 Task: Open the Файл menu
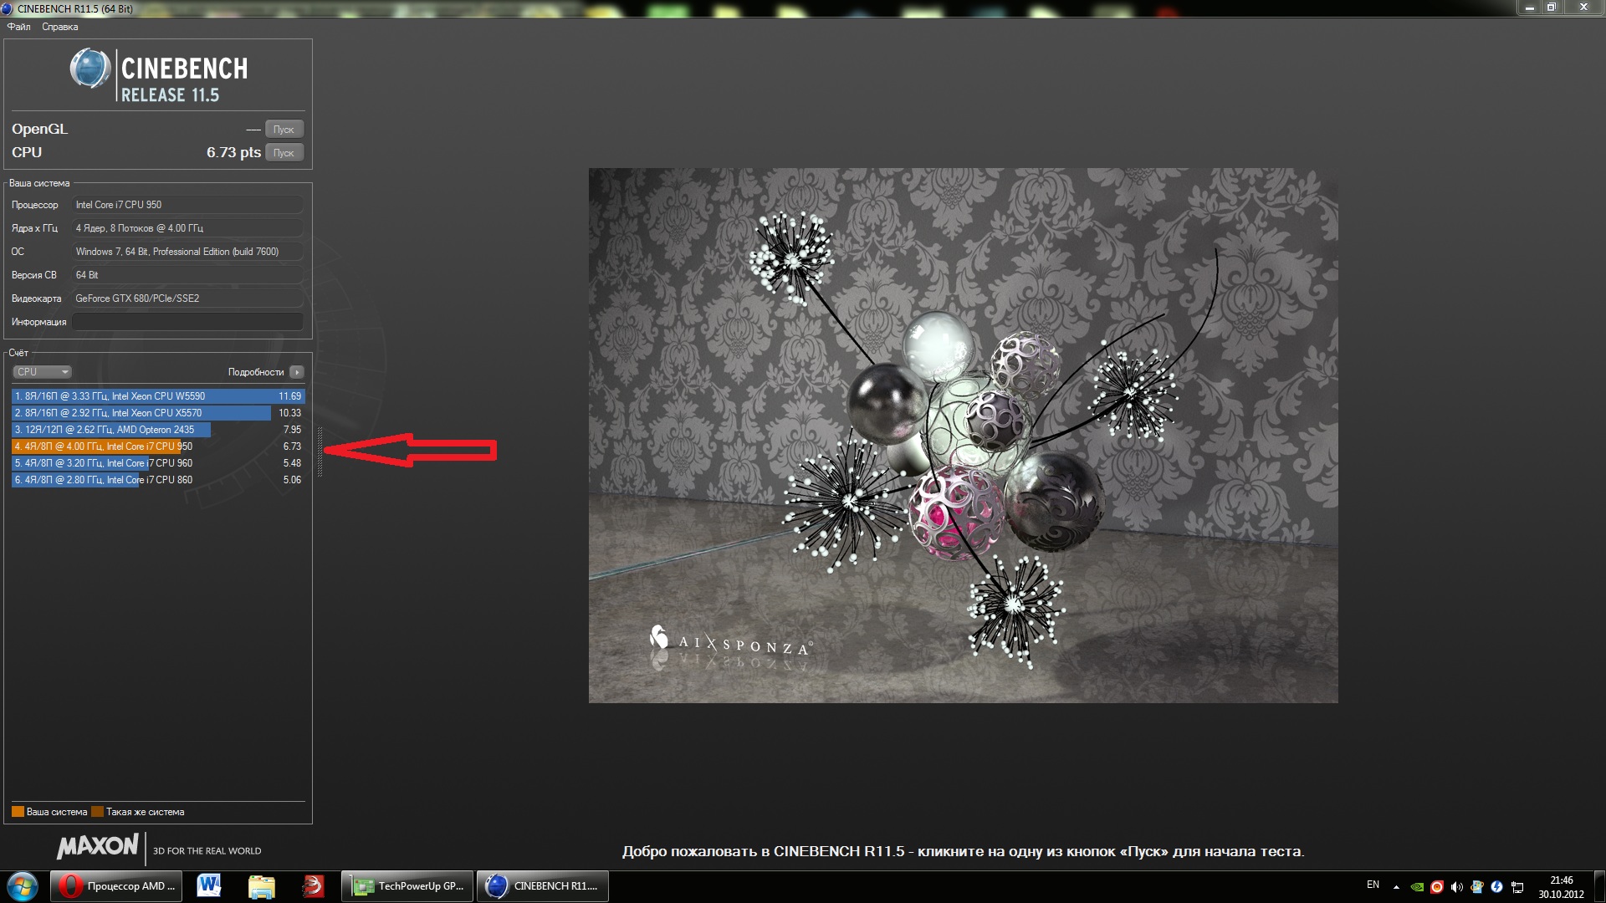[x=18, y=27]
